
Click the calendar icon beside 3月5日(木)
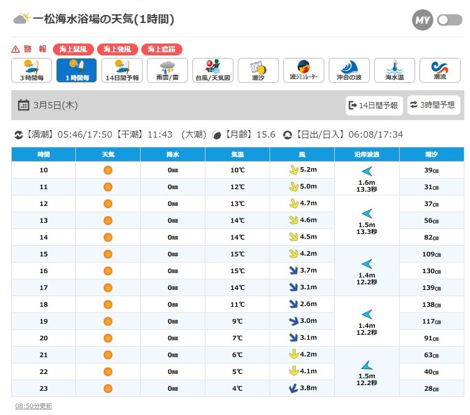24,105
